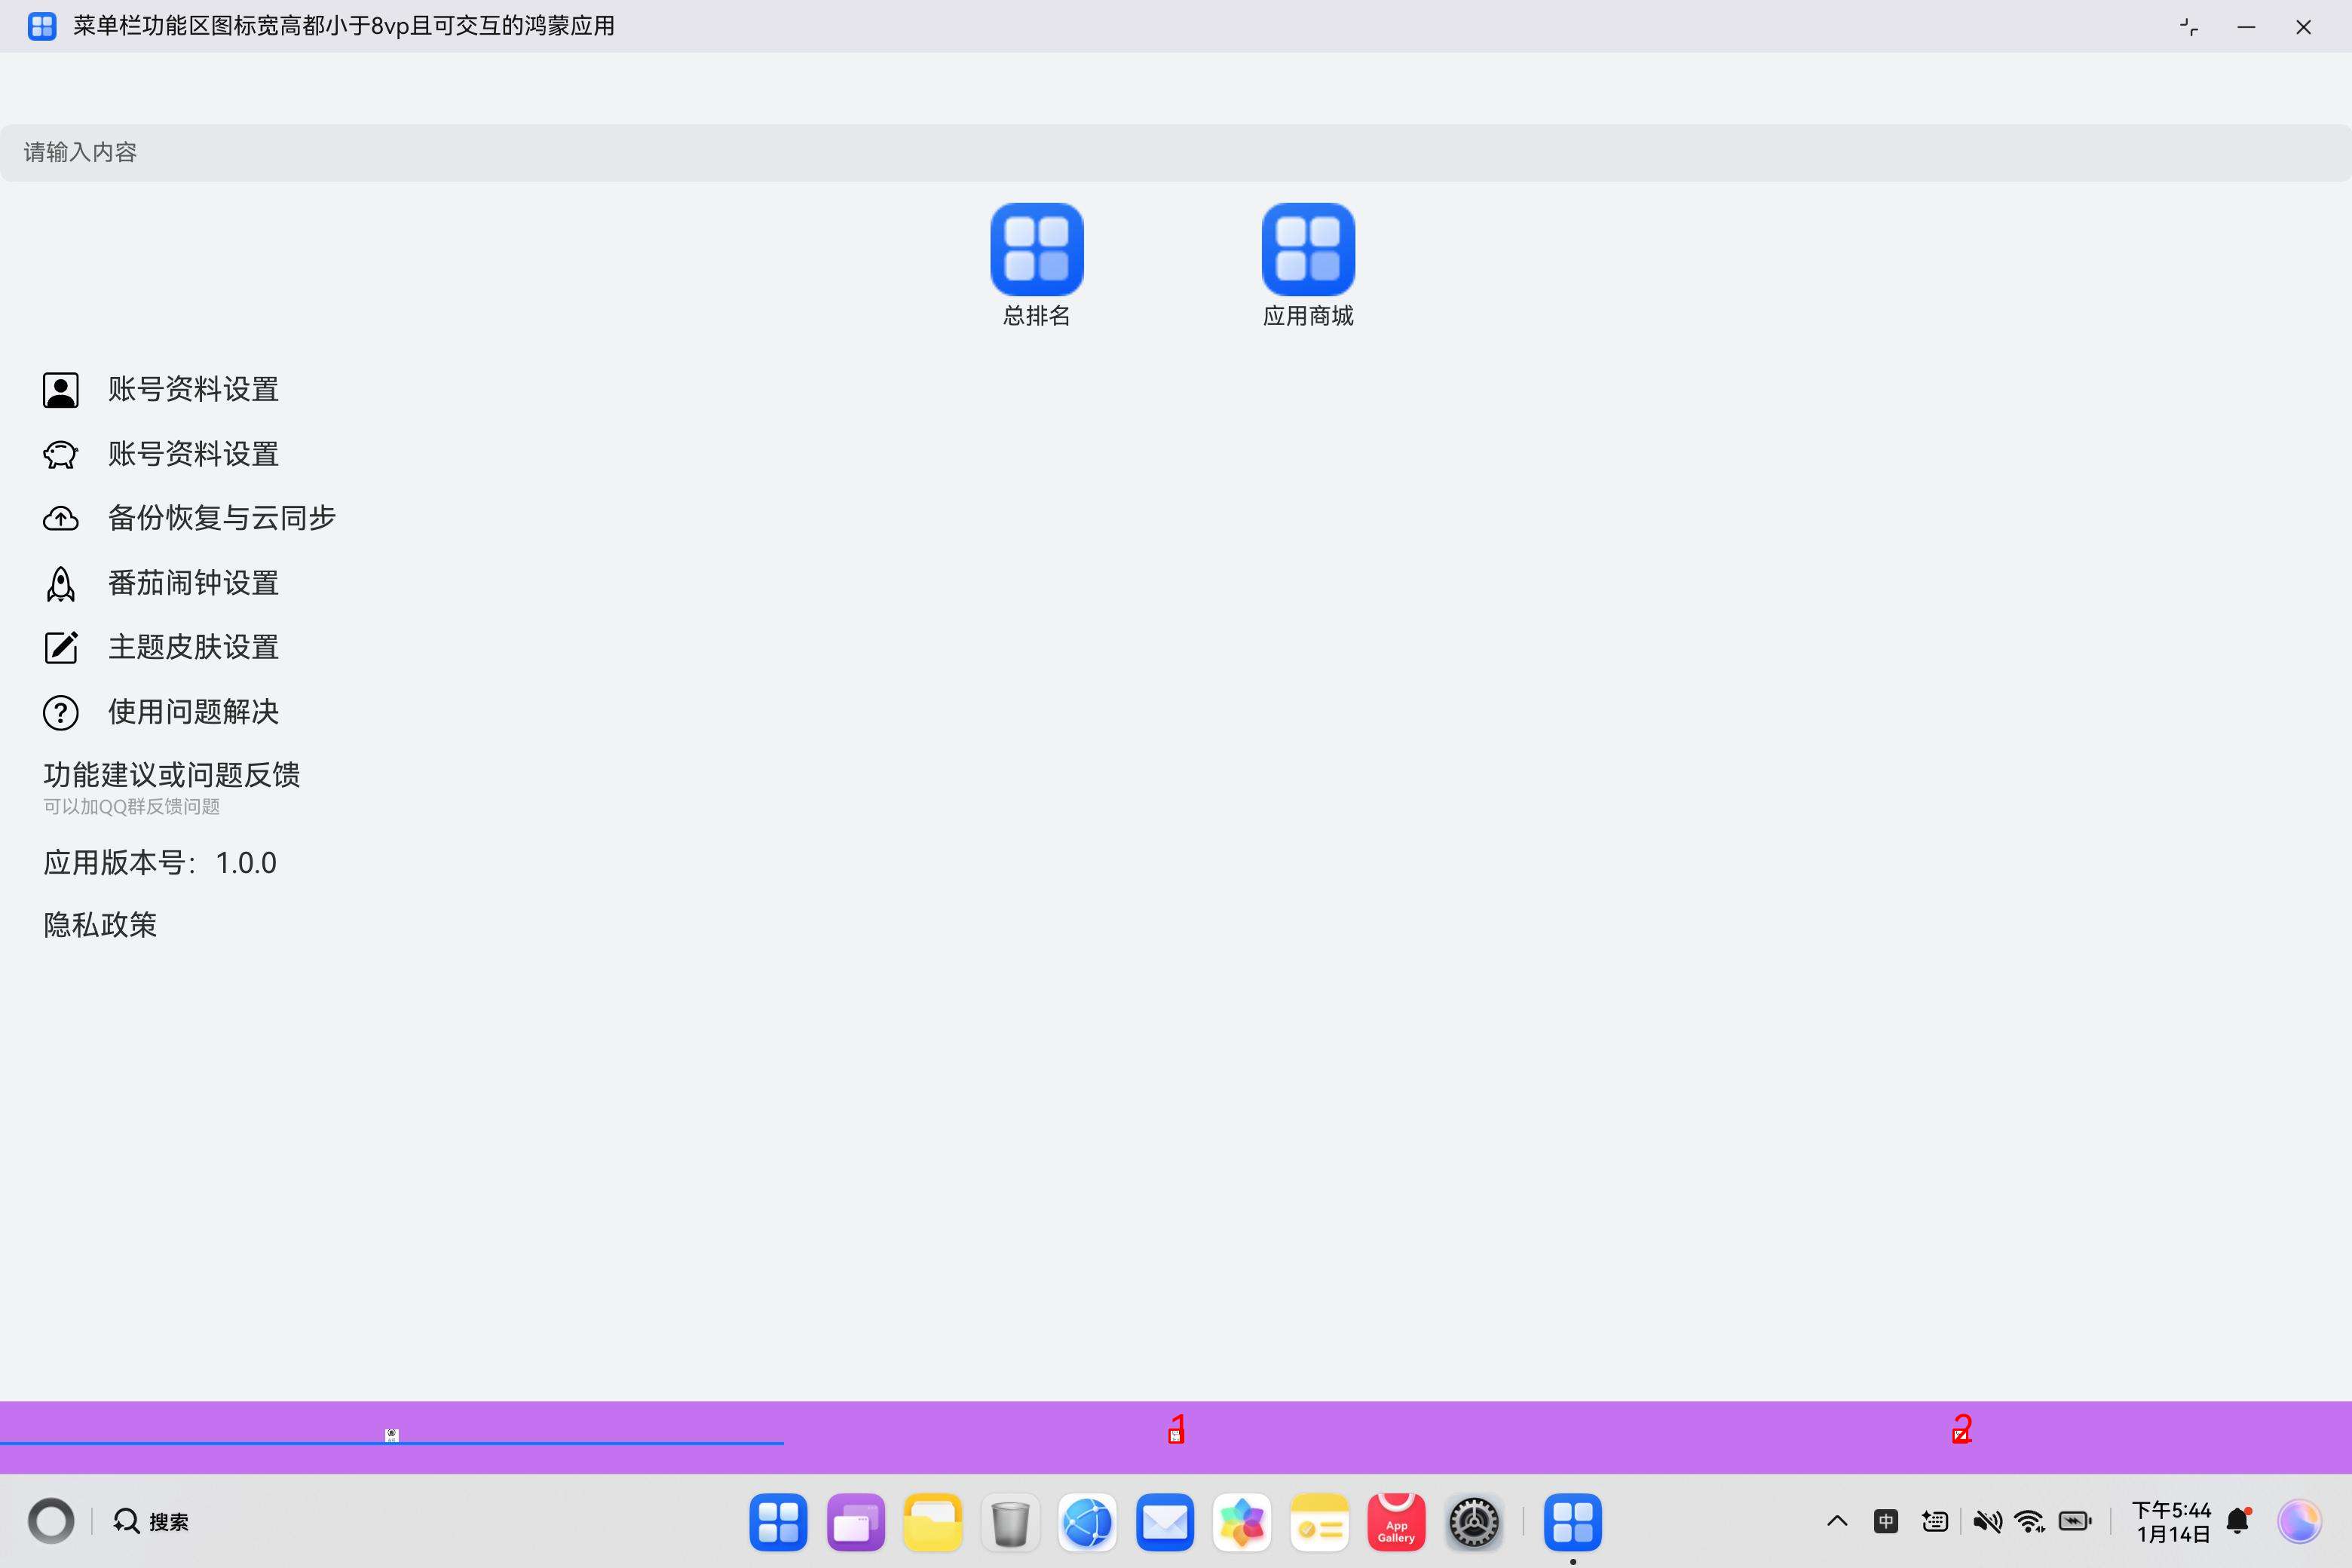Switch the 中 input method indicator
Viewport: 2352px width, 1568px height.
pyautogui.click(x=1885, y=1522)
